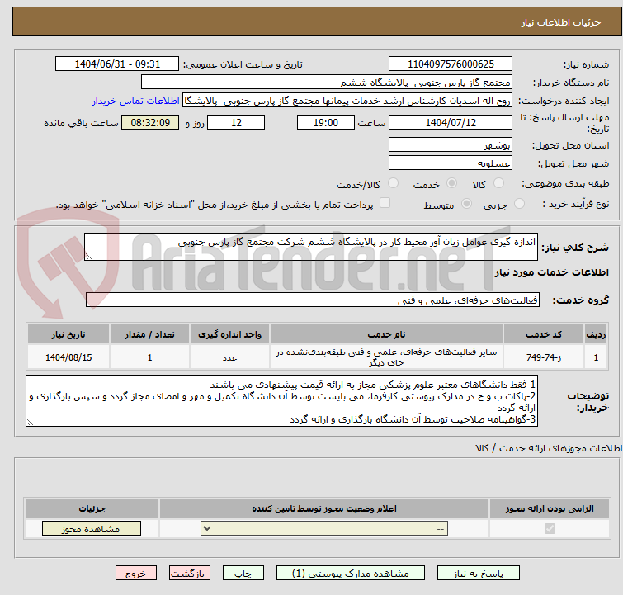Screen dimensions: 623x595
Task: Click the general description textarea resize handle
Action: [x=88, y=257]
